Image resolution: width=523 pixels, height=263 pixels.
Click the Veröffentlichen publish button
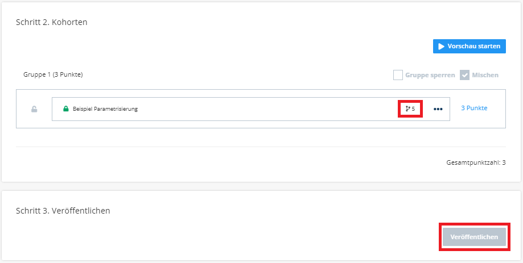pyautogui.click(x=474, y=237)
